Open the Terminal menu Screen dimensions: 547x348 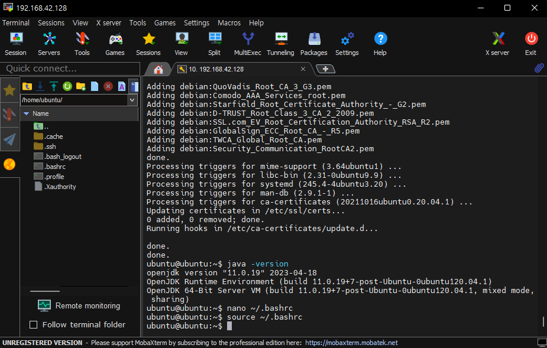16,22
